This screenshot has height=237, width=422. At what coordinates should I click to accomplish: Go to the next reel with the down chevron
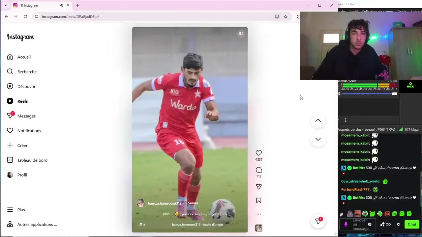pos(318,139)
